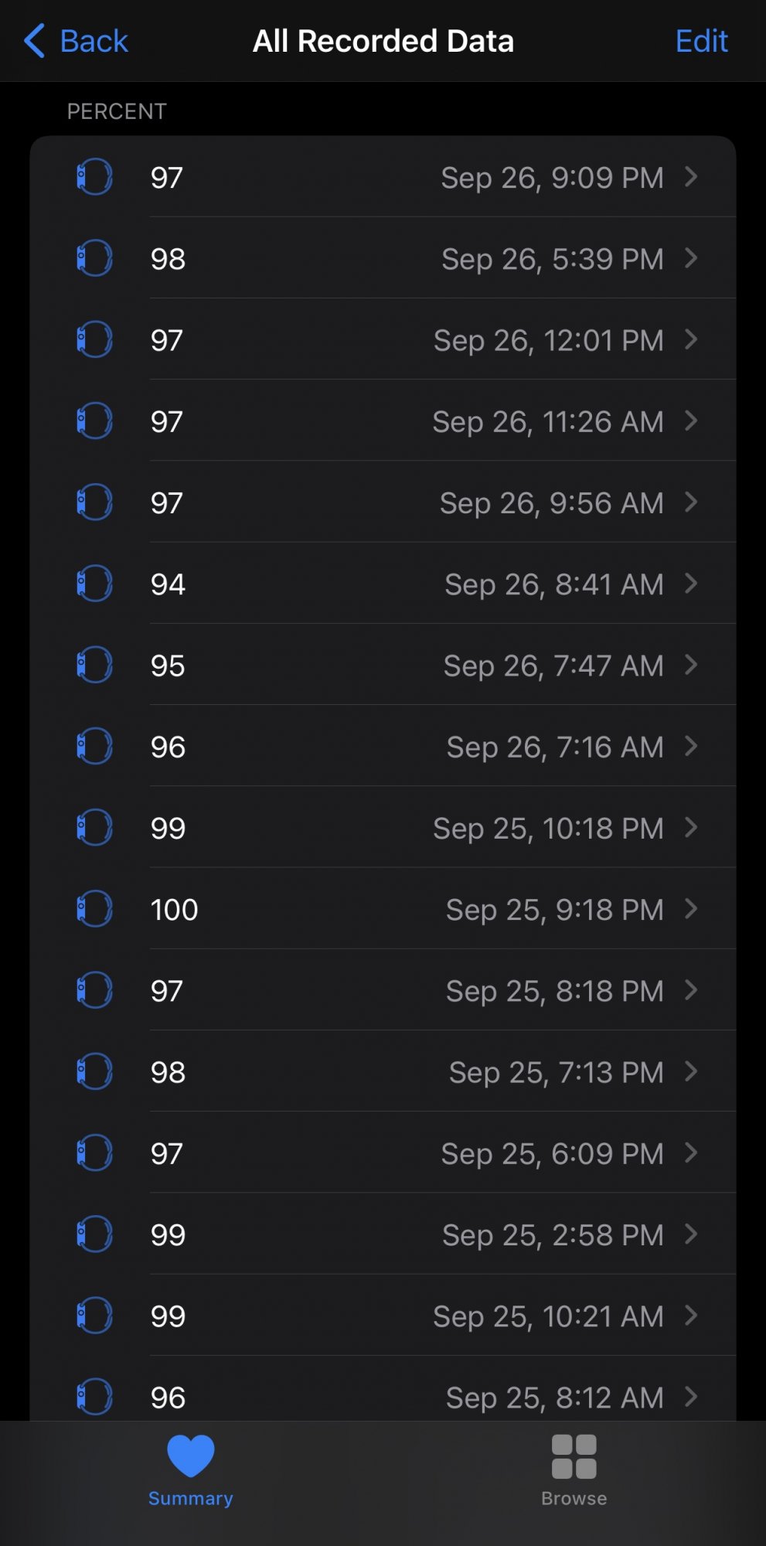
Task: Tap the watch icon on the Sep 26, 8:41 AM row
Action: (x=94, y=584)
